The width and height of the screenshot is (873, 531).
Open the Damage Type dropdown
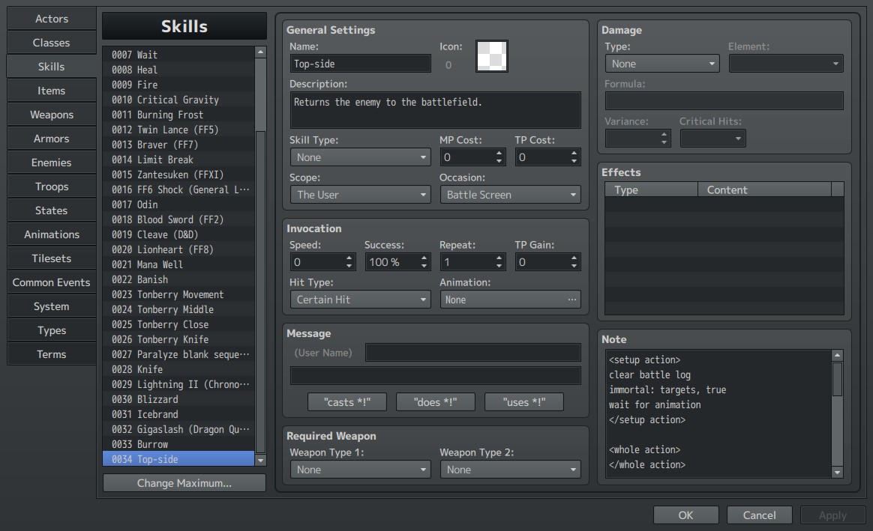[x=662, y=64]
